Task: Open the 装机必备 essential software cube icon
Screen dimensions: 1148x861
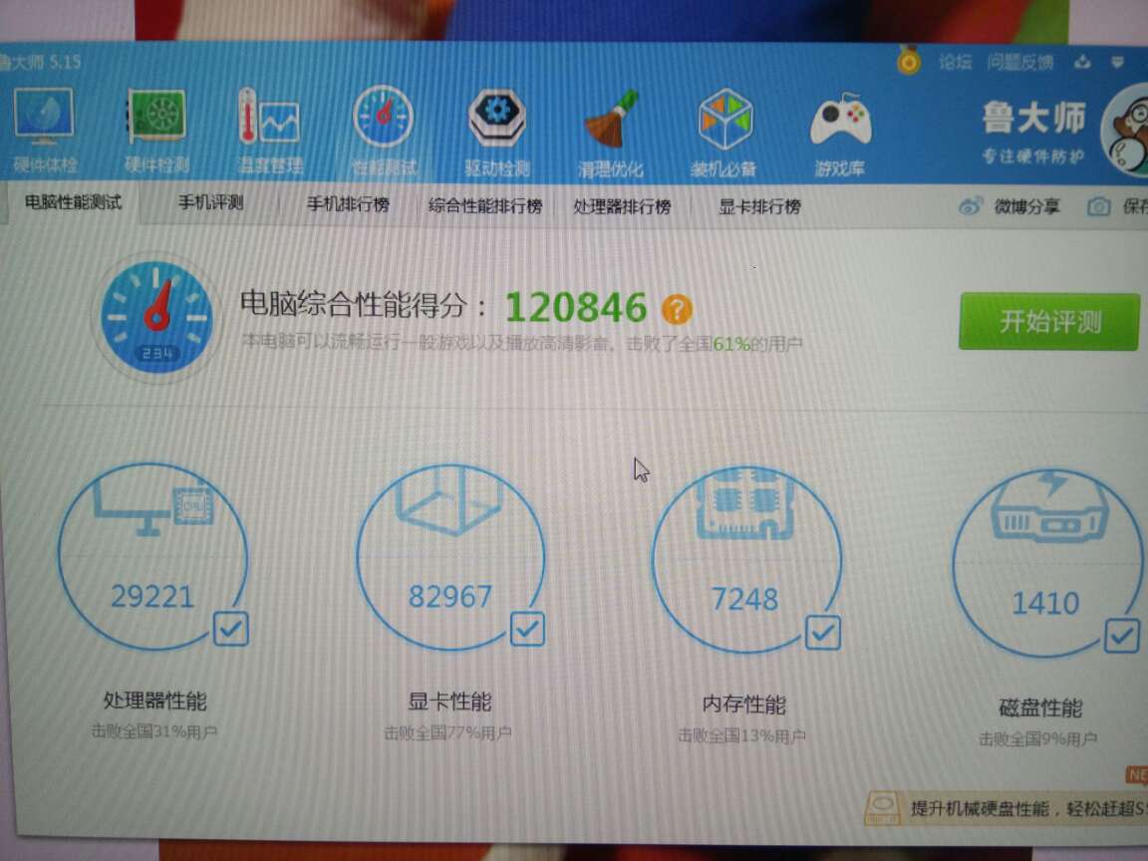Action: [x=724, y=119]
